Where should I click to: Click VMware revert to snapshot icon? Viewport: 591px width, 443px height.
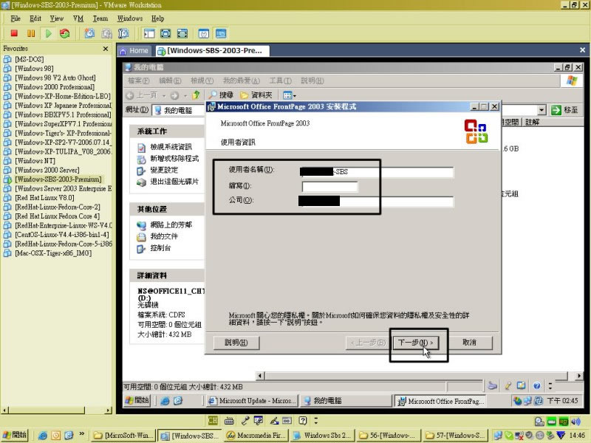(x=106, y=33)
